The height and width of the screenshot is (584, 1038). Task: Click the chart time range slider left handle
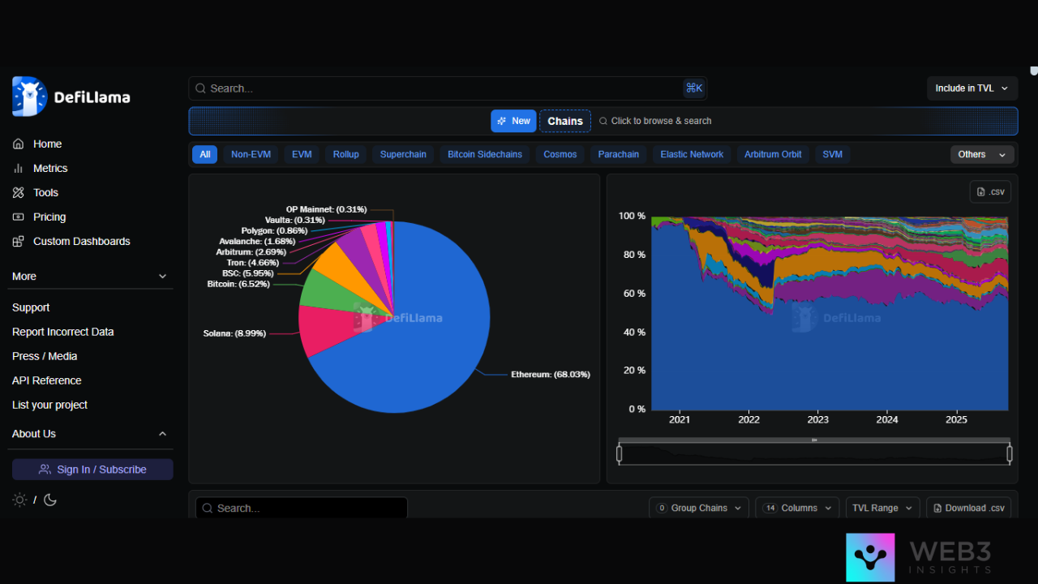click(x=620, y=454)
